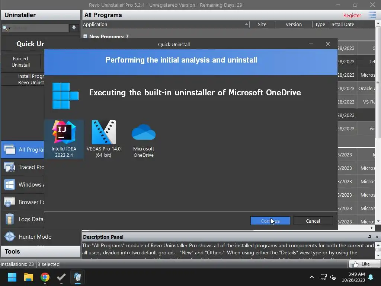This screenshot has height=286, width=381.
Task: Sort by Version column header
Action: (294, 24)
